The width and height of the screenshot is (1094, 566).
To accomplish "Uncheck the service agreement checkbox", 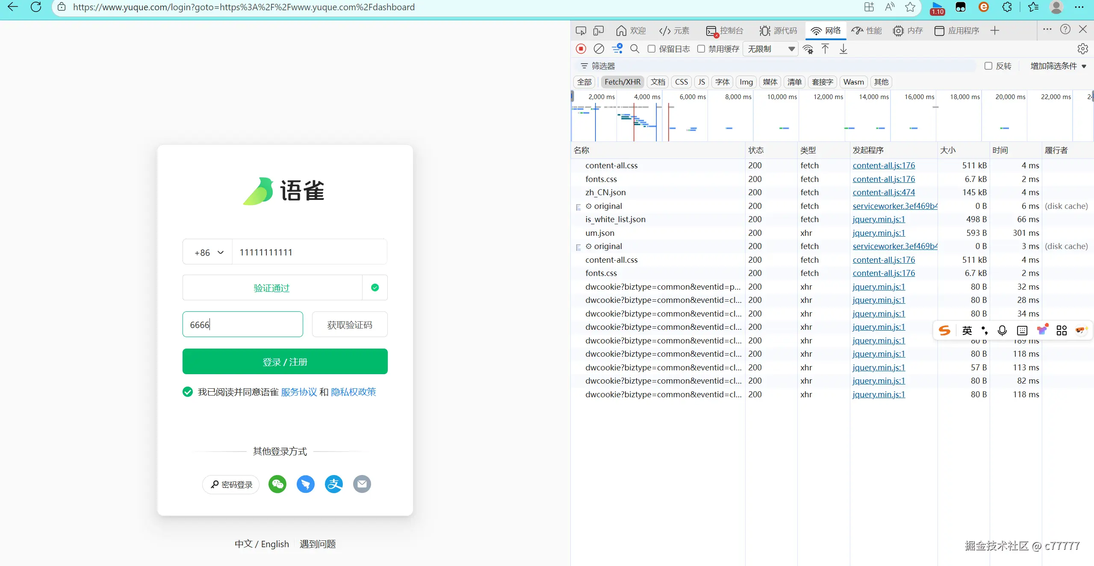I will [x=188, y=392].
